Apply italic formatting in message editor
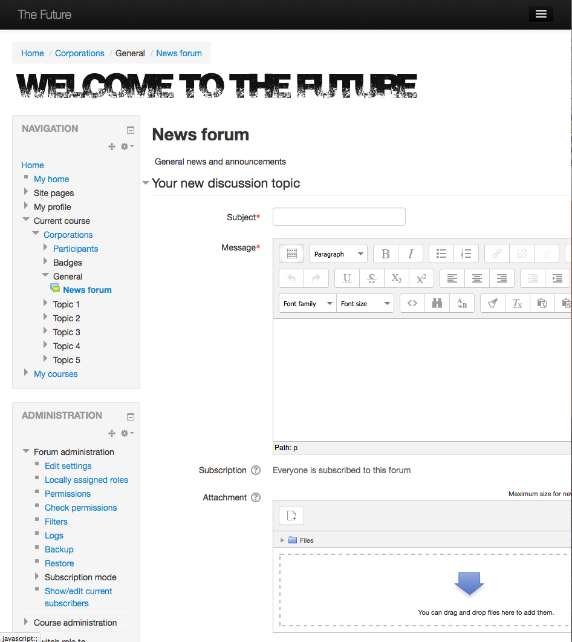The width and height of the screenshot is (572, 642). pos(411,254)
